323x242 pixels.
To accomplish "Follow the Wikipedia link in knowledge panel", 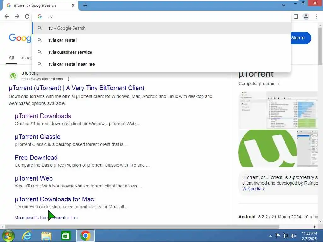I will [253, 189].
